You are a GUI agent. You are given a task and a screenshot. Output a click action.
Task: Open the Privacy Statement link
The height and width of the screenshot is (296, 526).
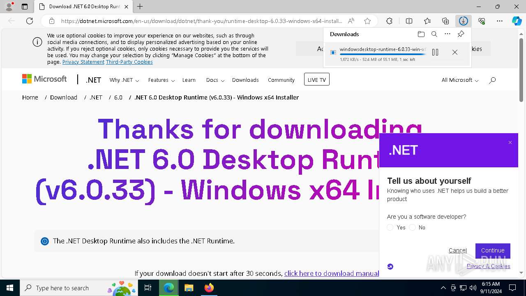pyautogui.click(x=83, y=62)
